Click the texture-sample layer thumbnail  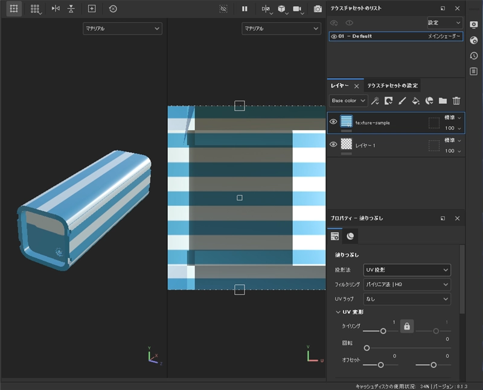click(347, 121)
